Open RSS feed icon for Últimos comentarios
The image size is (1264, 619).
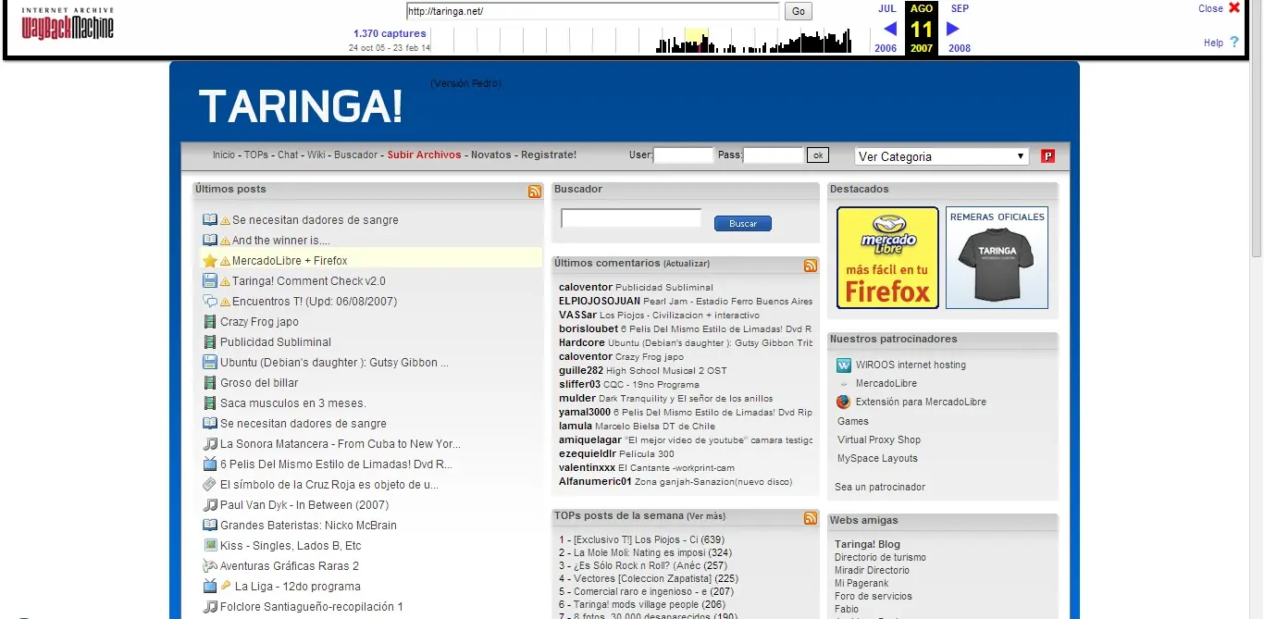[x=811, y=266]
